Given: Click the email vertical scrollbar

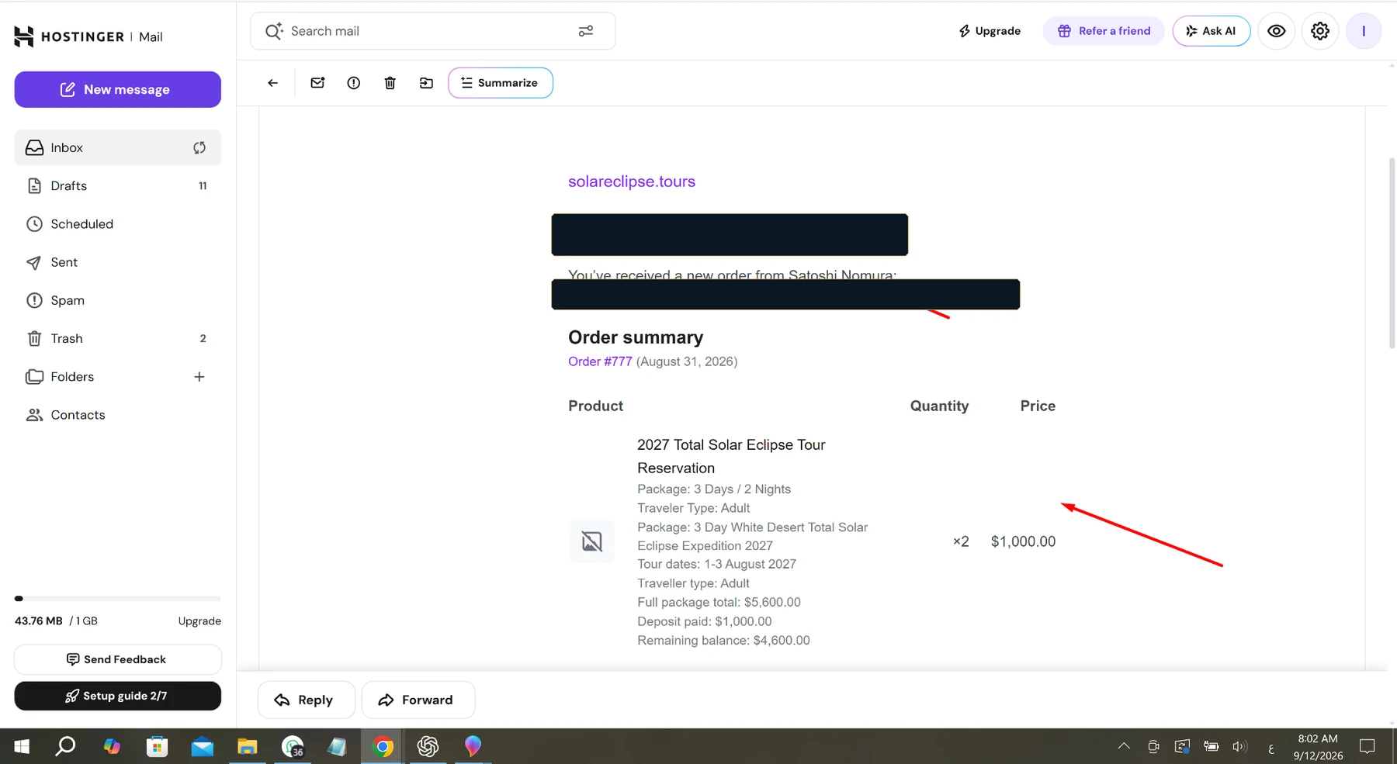Looking at the screenshot, I should (1392, 252).
